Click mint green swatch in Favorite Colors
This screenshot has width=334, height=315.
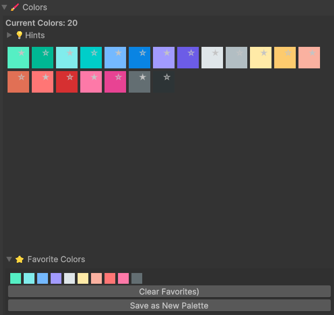16,278
